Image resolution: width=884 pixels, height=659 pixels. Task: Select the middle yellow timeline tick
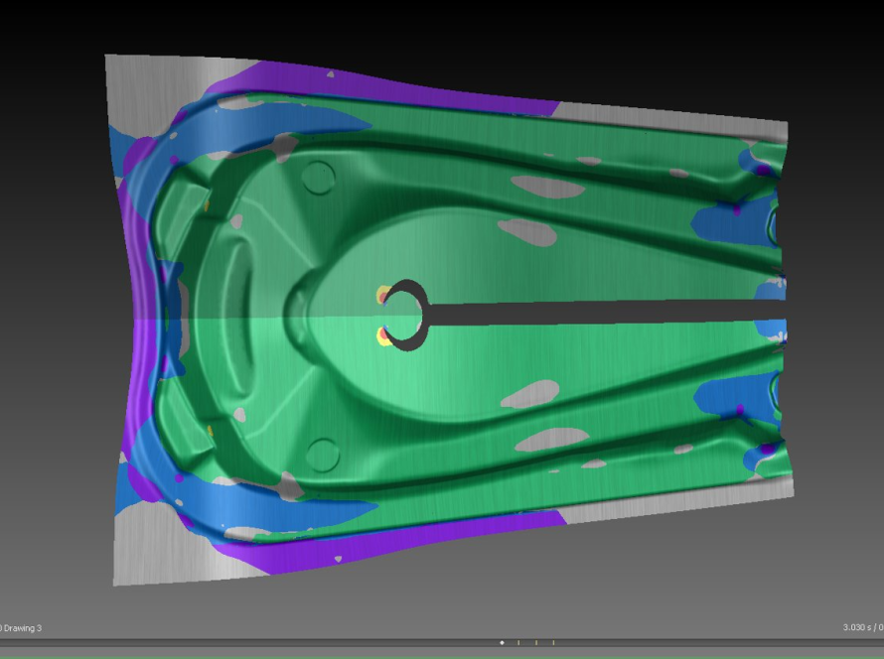click(x=536, y=642)
